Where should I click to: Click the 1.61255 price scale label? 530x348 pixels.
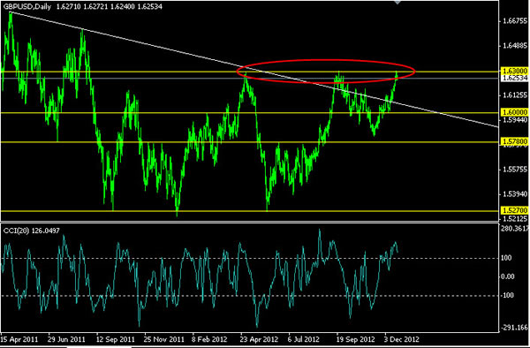515,95
